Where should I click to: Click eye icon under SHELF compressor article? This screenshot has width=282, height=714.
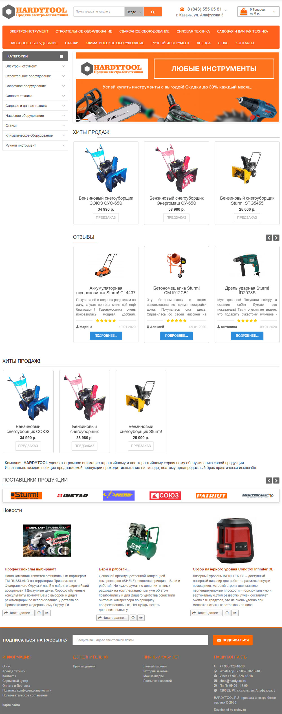coord(141,617)
